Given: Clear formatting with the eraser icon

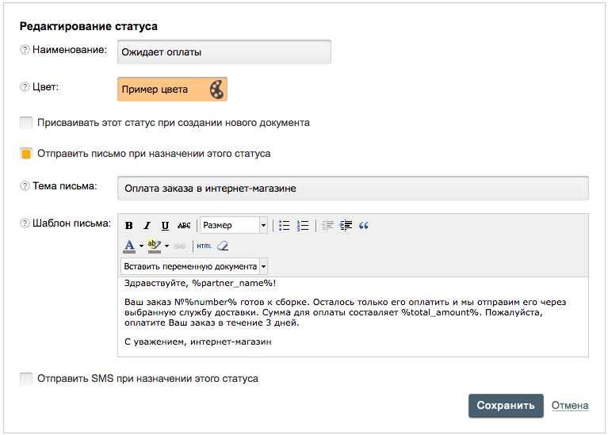Looking at the screenshot, I should click(223, 246).
